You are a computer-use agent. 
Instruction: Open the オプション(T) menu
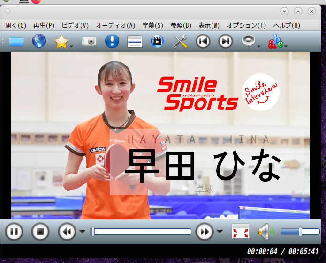246,26
